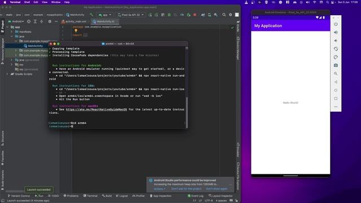This screenshot has height=203, width=361.
Task: Open the Android project view dropdown
Action: pos(16,21)
